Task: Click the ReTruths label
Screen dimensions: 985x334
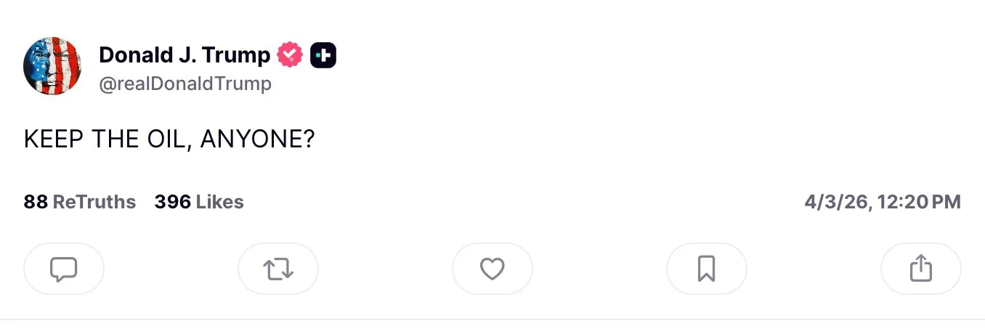Action: tap(94, 202)
